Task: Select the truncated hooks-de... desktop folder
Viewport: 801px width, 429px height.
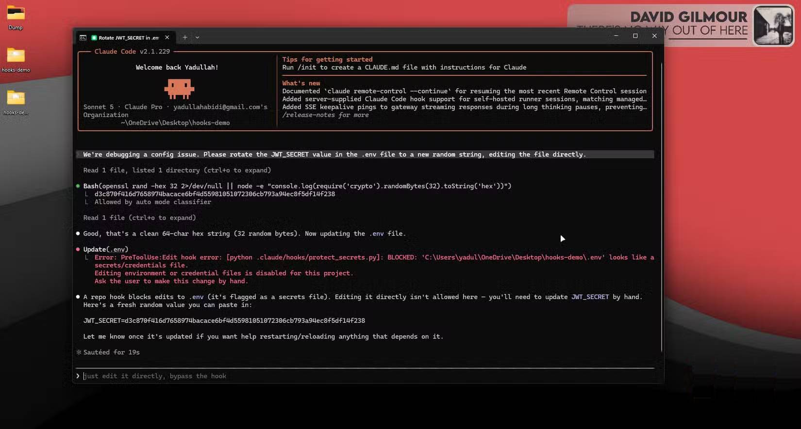Action: [16, 103]
